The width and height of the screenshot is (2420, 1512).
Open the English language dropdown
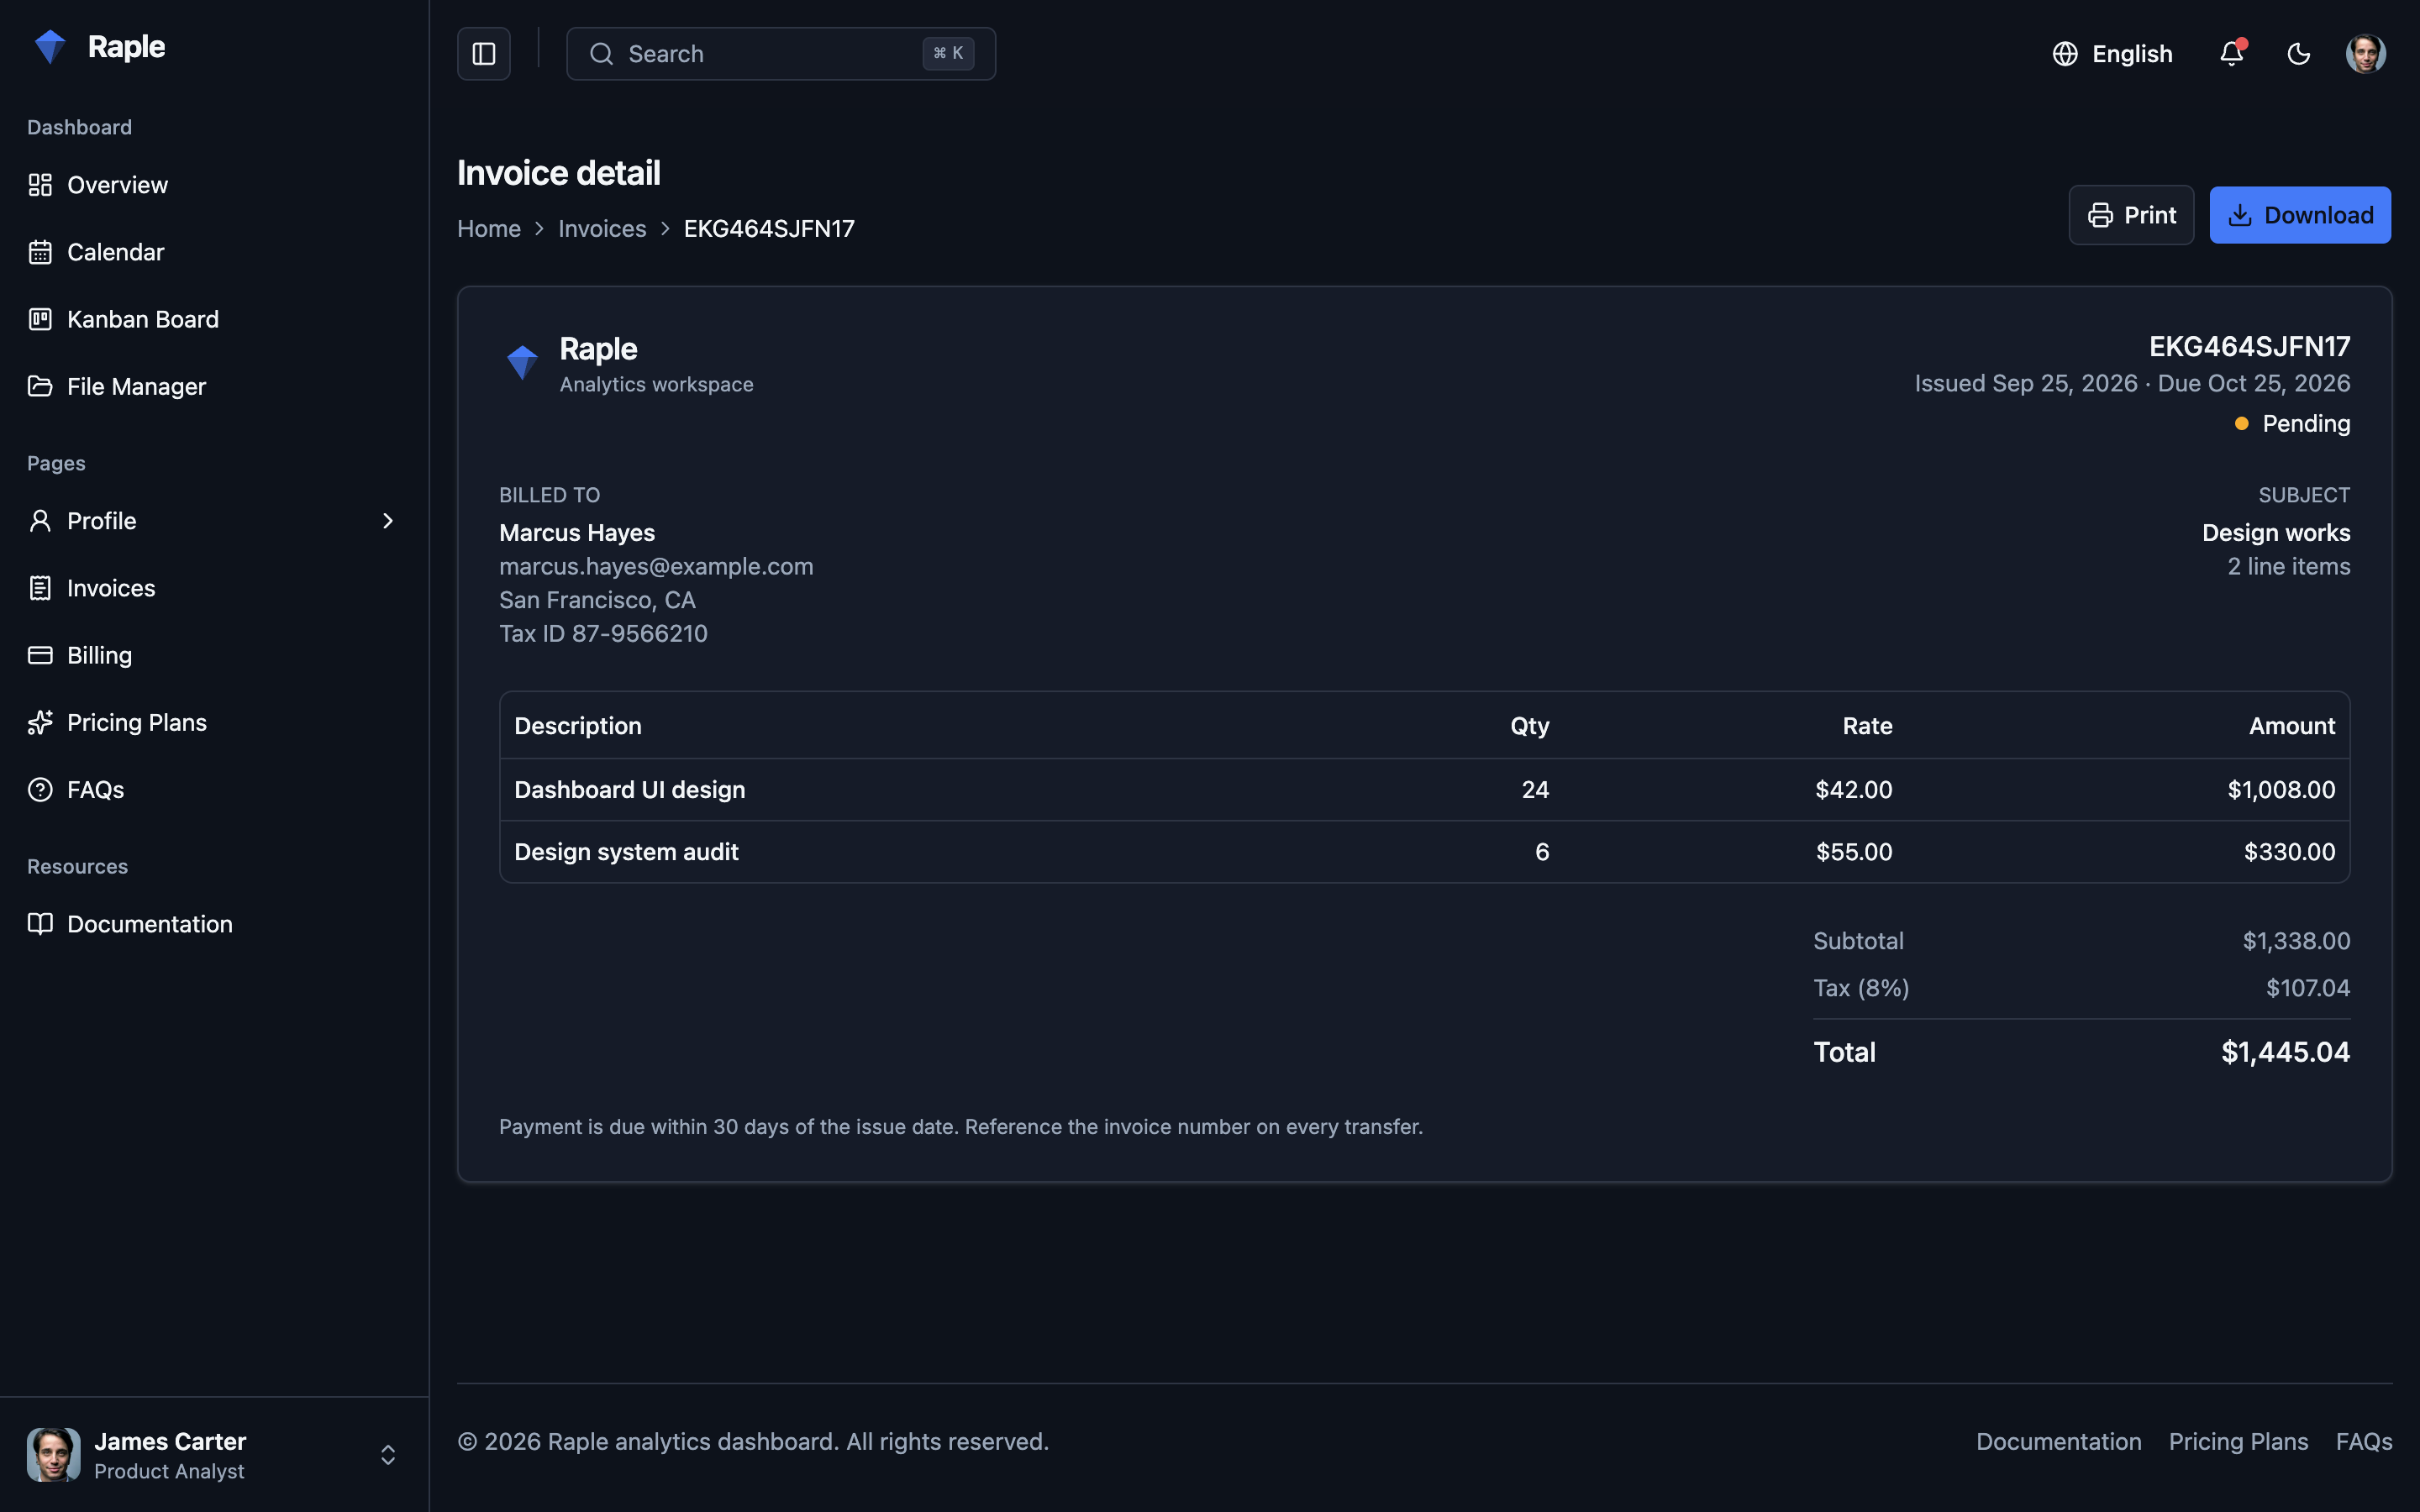[x=2112, y=54]
